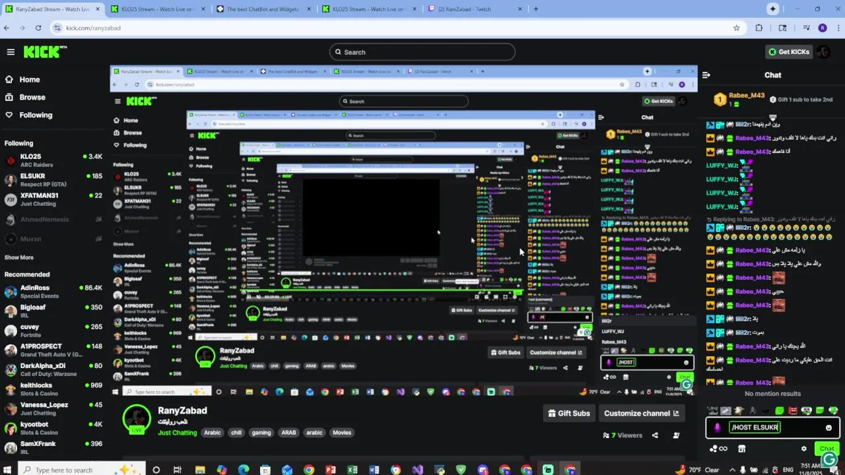Open the user avatar menu beside Get KICKs
This screenshot has height=475, width=845.
(824, 52)
